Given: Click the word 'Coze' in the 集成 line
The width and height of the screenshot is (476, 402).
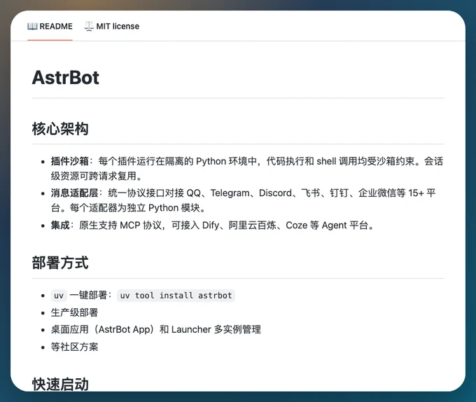Looking at the screenshot, I should [297, 226].
